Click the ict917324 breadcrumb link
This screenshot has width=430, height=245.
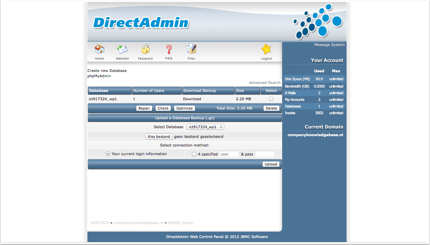click(x=100, y=223)
